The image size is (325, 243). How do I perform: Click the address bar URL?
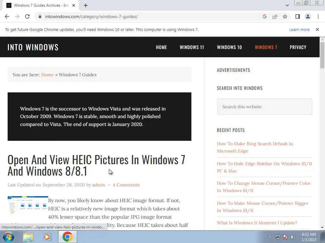pyautogui.click(x=91, y=16)
